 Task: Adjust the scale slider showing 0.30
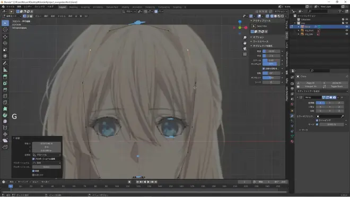tap(271, 61)
